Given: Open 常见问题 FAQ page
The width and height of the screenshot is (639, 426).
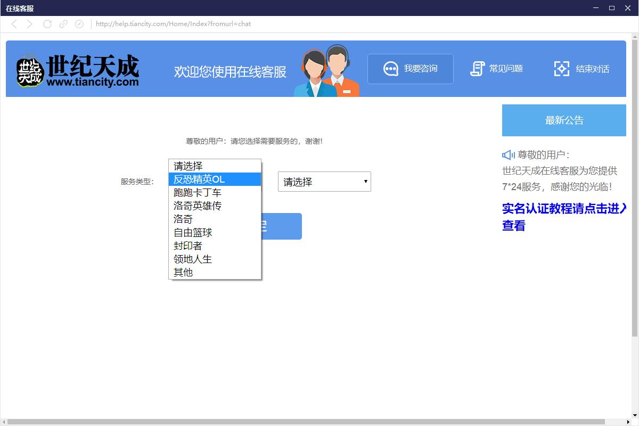Looking at the screenshot, I should (496, 69).
